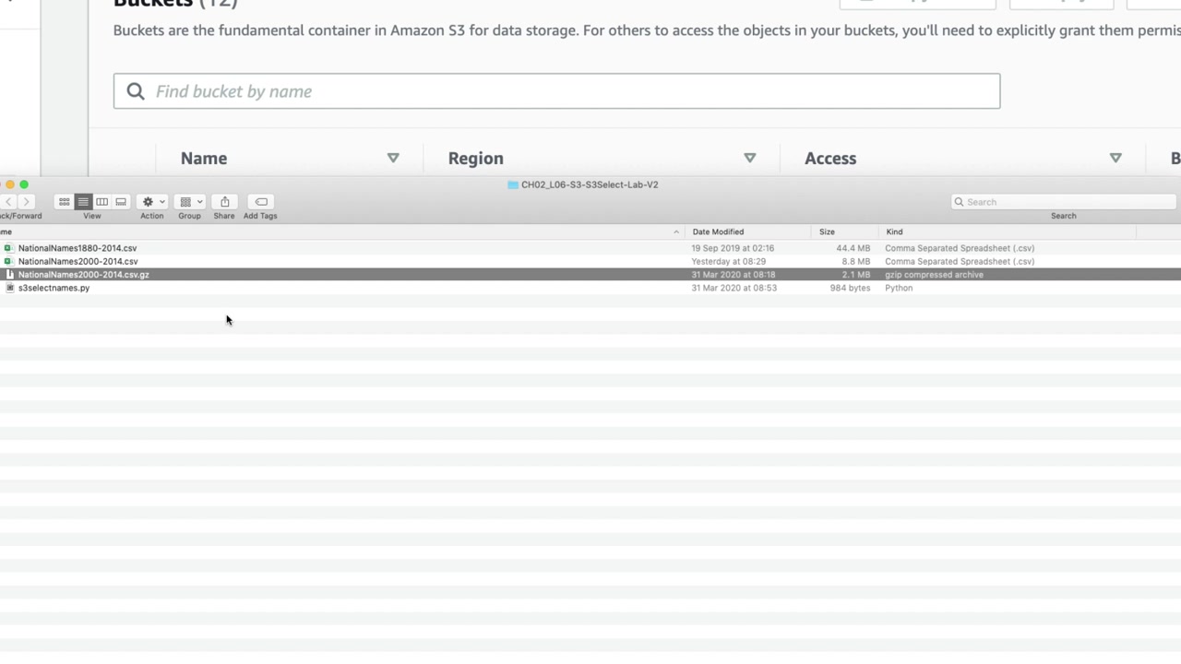
Task: Select the file NationalNames1880-2014.csv by name
Action: (78, 248)
